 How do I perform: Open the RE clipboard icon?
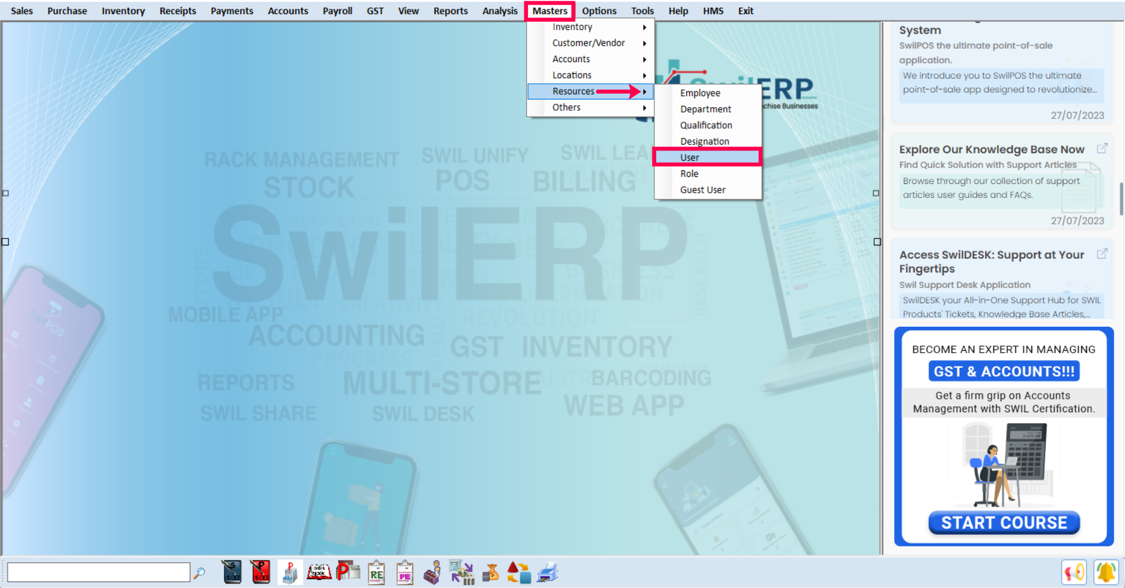click(x=377, y=573)
